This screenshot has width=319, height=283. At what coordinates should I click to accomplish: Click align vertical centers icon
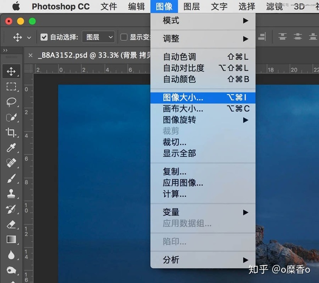pos(298,37)
